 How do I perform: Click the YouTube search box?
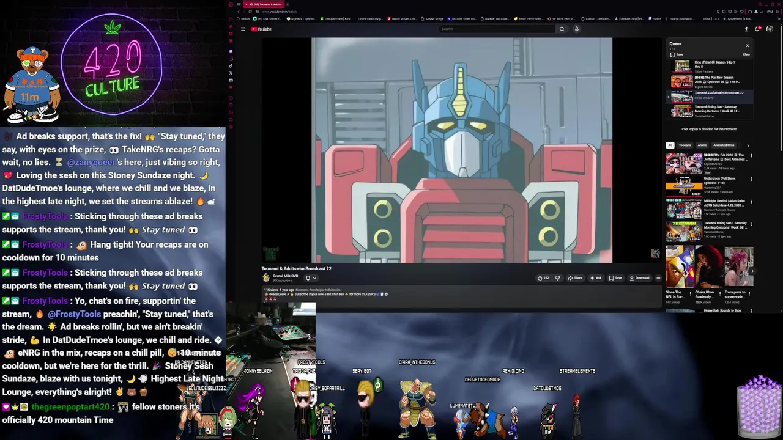pyautogui.click(x=498, y=29)
